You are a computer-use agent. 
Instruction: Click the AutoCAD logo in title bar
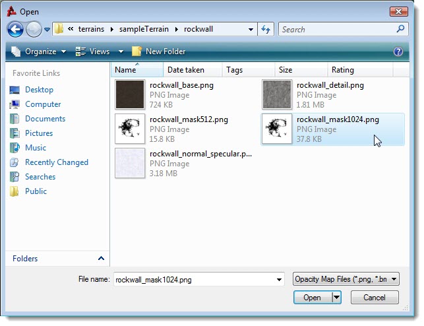click(x=12, y=11)
